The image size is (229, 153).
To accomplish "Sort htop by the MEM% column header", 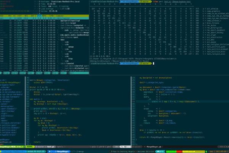I will [x=44, y=16].
